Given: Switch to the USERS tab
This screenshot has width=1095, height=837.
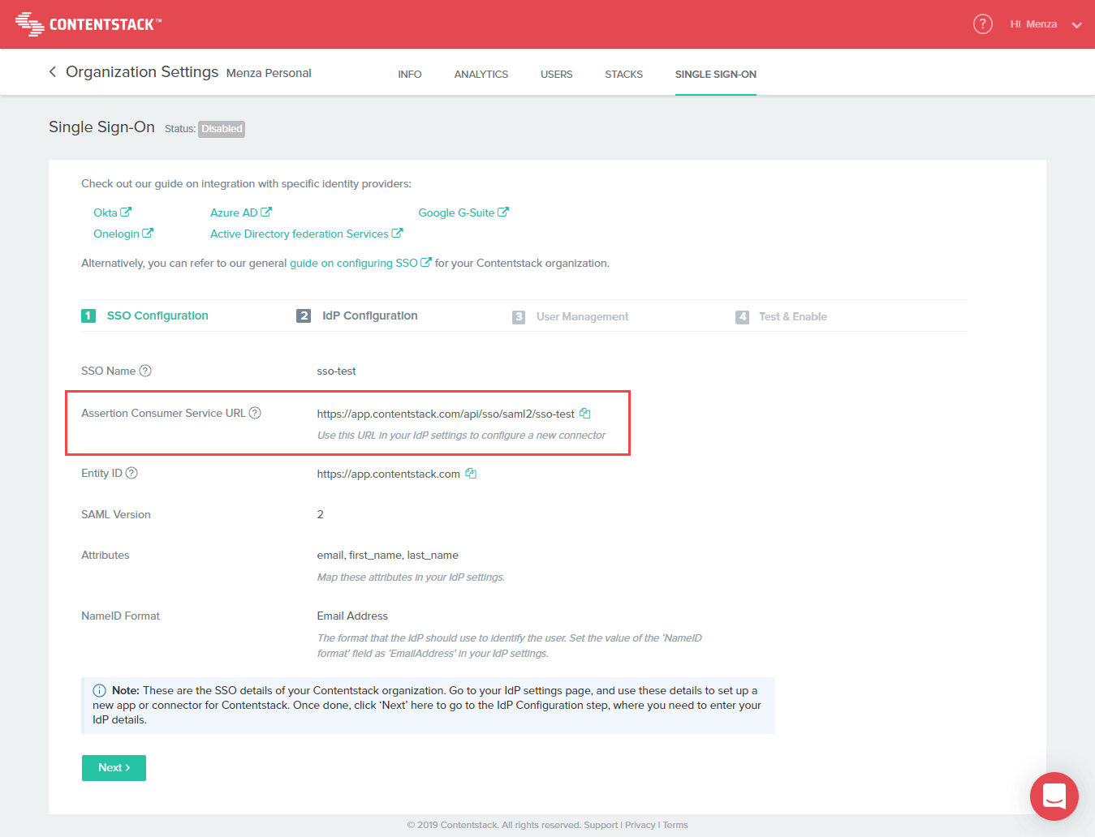Looking at the screenshot, I should click(557, 75).
